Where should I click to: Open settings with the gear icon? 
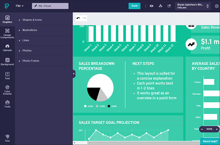point(217,6)
